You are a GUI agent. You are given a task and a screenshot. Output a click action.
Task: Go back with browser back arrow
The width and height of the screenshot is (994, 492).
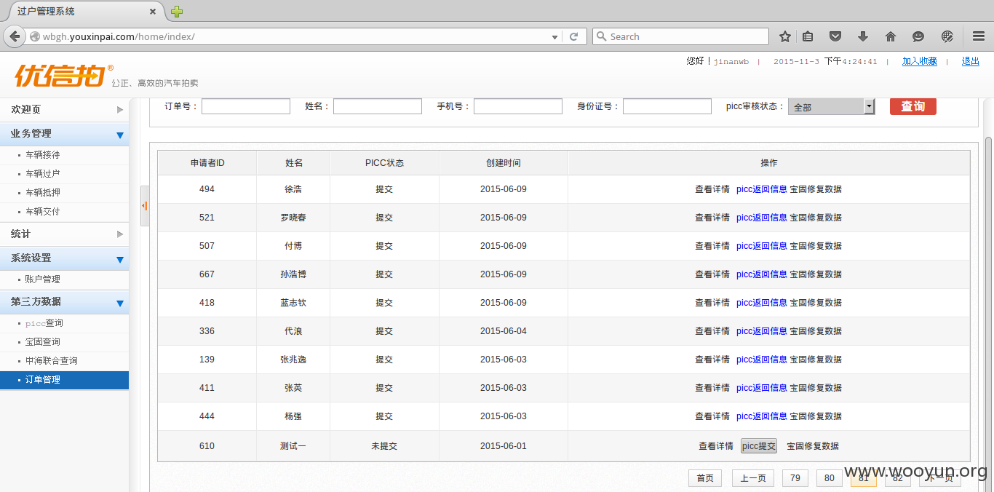point(15,36)
